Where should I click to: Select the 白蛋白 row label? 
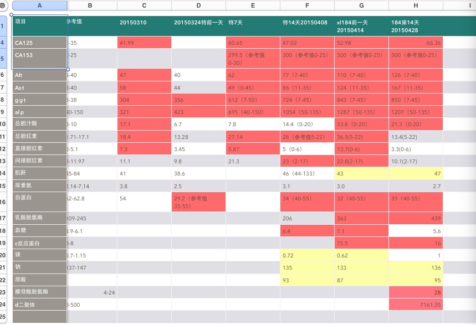[40, 202]
